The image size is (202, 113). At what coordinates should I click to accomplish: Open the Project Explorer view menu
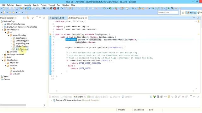point(37,17)
